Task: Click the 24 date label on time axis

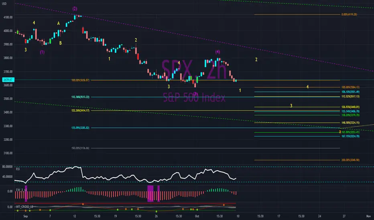Action: pyautogui.click(x=319, y=216)
